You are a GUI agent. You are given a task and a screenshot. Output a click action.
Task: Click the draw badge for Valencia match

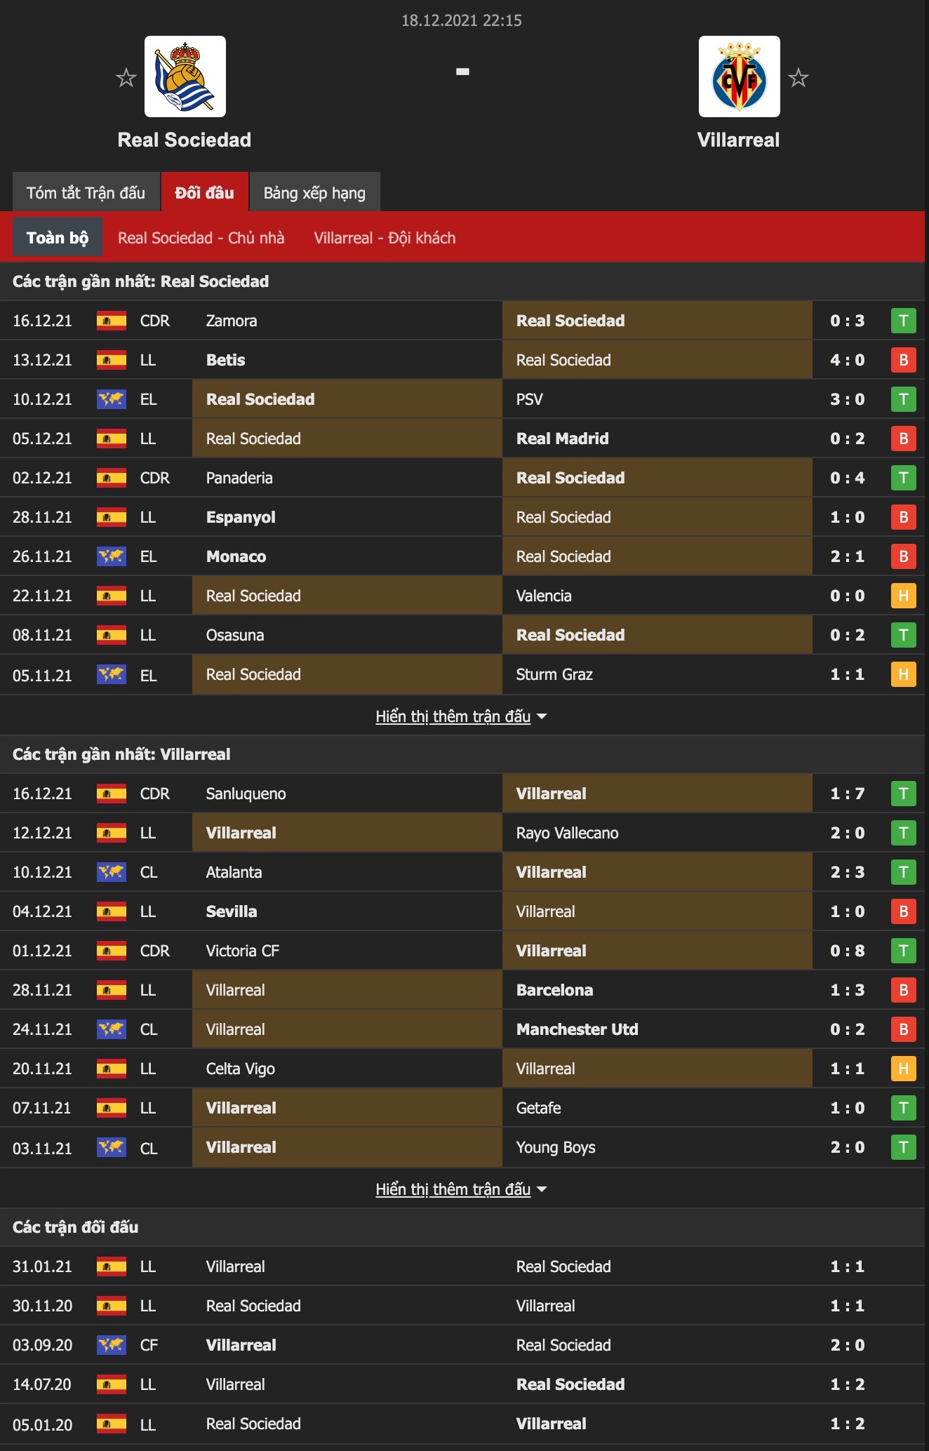click(x=904, y=596)
